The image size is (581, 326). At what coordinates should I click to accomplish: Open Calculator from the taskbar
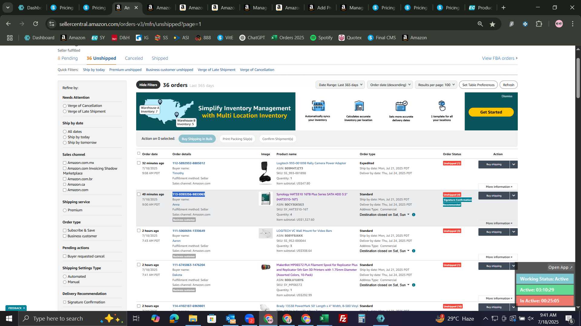[x=362, y=318]
